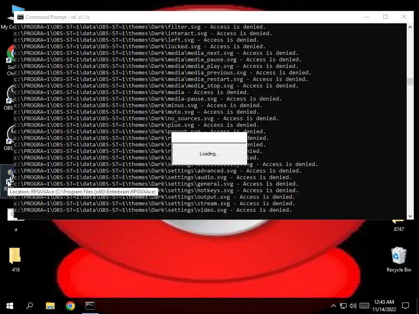Viewport: 419px width, 314px height.
Task: Click the media-pause.svg output line
Action: 148,99
